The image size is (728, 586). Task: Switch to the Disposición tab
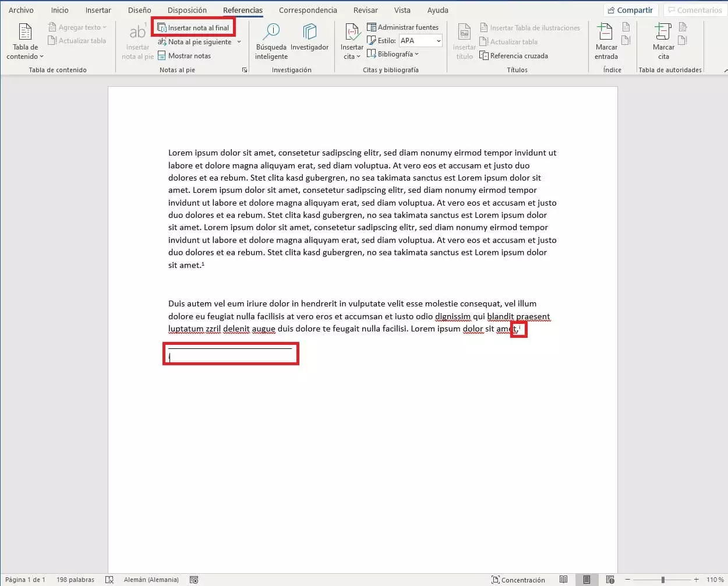[187, 10]
